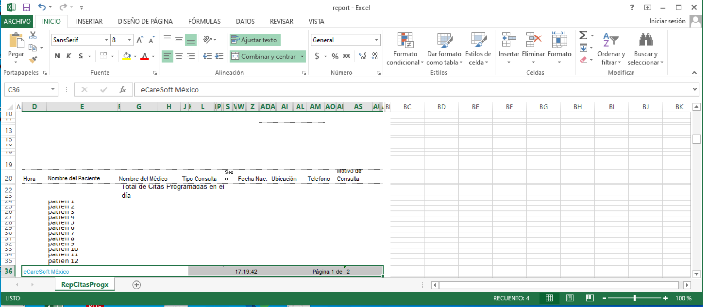Switch to the FÓRMULAS ribbon tab

click(x=204, y=22)
